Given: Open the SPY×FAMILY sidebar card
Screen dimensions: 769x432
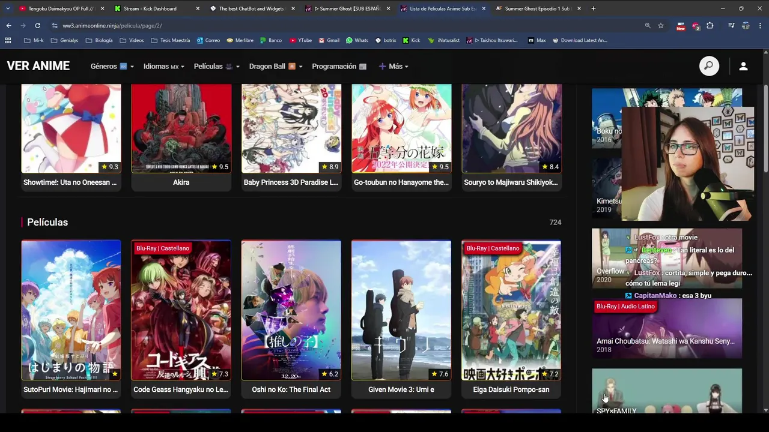Looking at the screenshot, I should (667, 391).
